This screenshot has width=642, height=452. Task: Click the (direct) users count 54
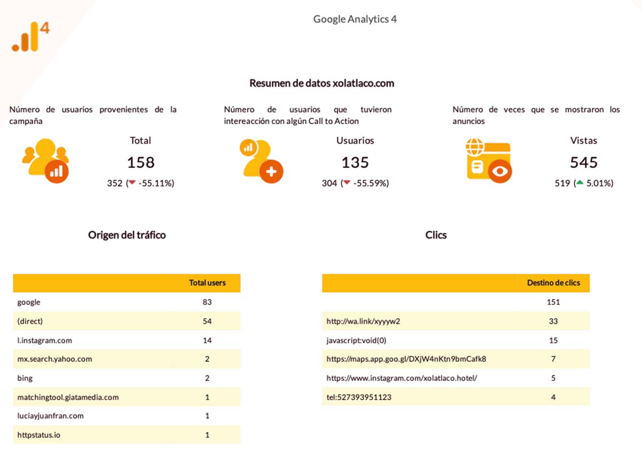(x=208, y=321)
